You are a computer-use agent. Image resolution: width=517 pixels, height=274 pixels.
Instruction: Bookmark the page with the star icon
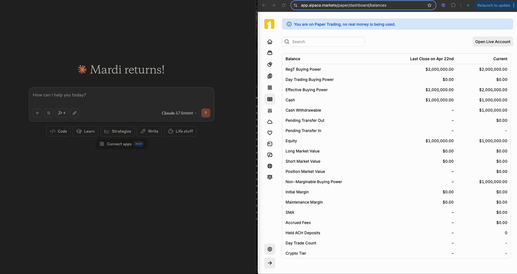coord(429,5)
